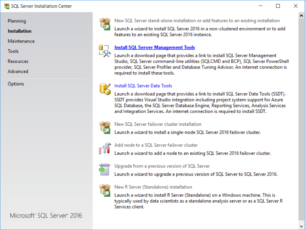
Task: Click the 'upgrade a previous version' description text
Action: click(196, 174)
